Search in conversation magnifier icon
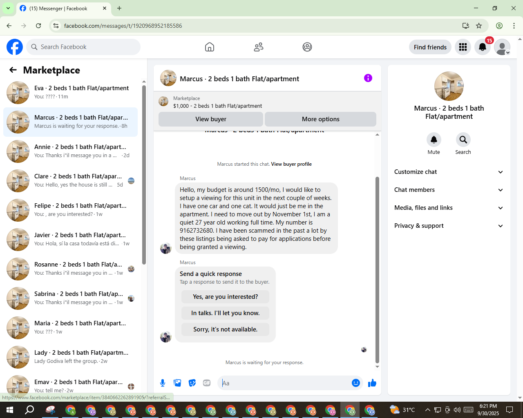 [463, 140]
